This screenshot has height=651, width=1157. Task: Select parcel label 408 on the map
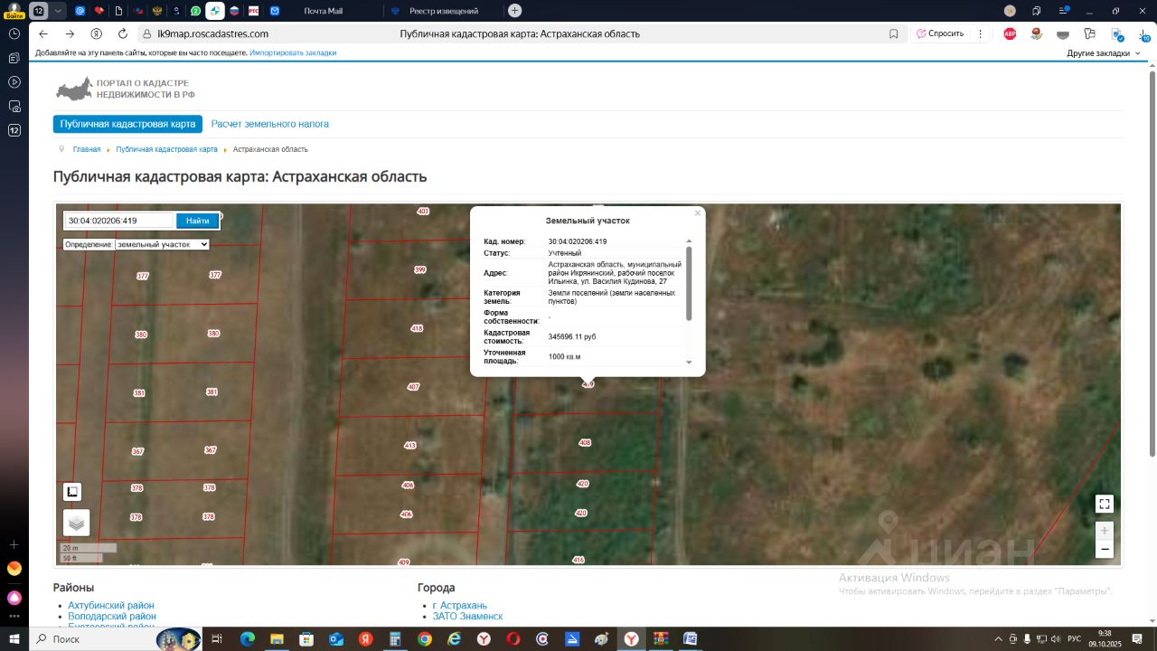[x=585, y=443]
